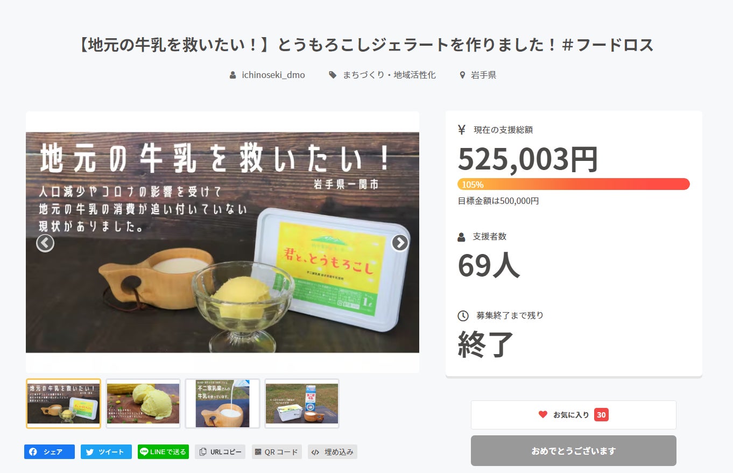Screen dimensions: 733x473
Task: Copy the URL with clipboard icon
Action: 203,452
